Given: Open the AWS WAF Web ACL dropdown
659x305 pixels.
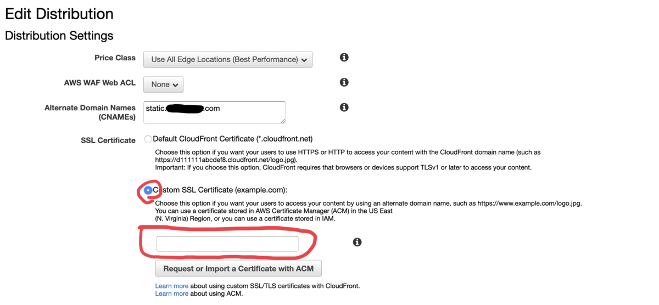Looking at the screenshot, I should pos(163,84).
